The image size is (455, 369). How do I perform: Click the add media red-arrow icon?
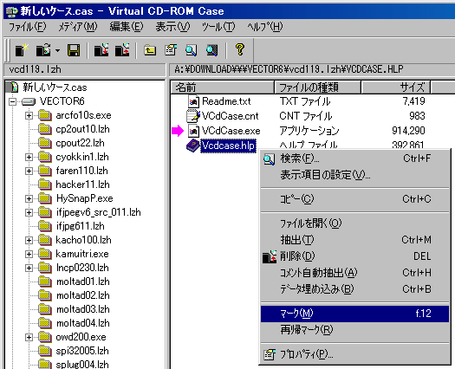point(101,50)
